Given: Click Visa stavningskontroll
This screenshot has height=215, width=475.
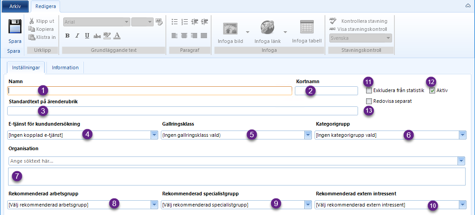Looking at the screenshot, I should [x=358, y=30].
